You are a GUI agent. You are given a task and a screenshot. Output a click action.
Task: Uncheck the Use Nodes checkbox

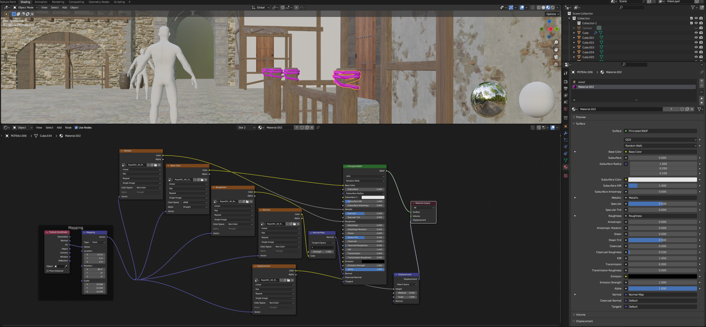pos(76,128)
